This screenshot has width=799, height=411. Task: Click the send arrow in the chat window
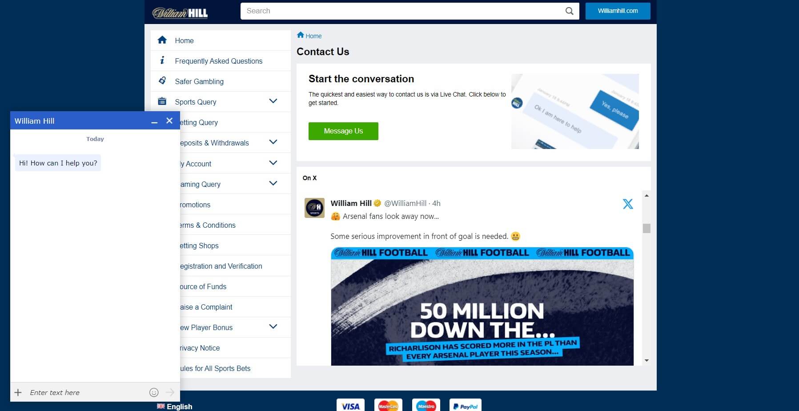pyautogui.click(x=170, y=392)
